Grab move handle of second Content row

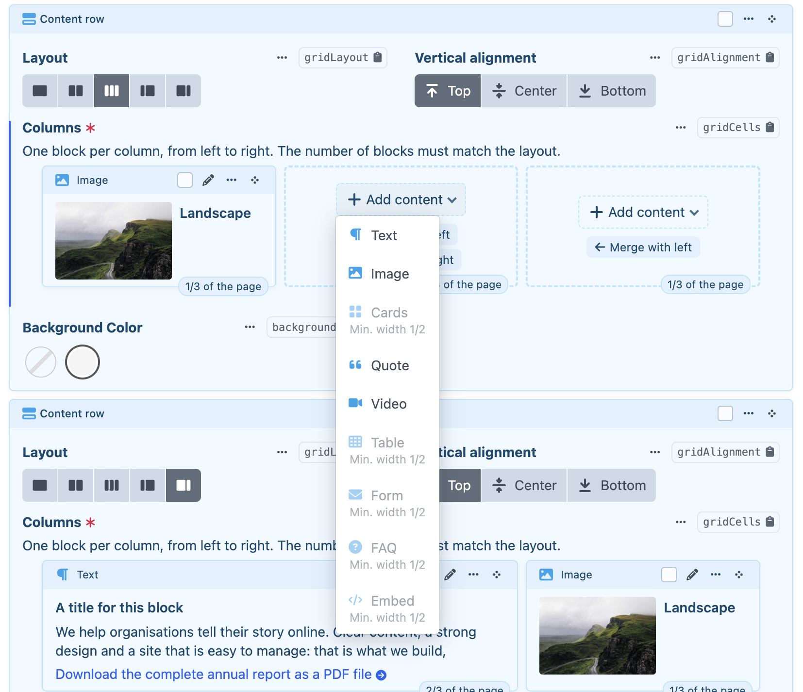[x=772, y=413]
